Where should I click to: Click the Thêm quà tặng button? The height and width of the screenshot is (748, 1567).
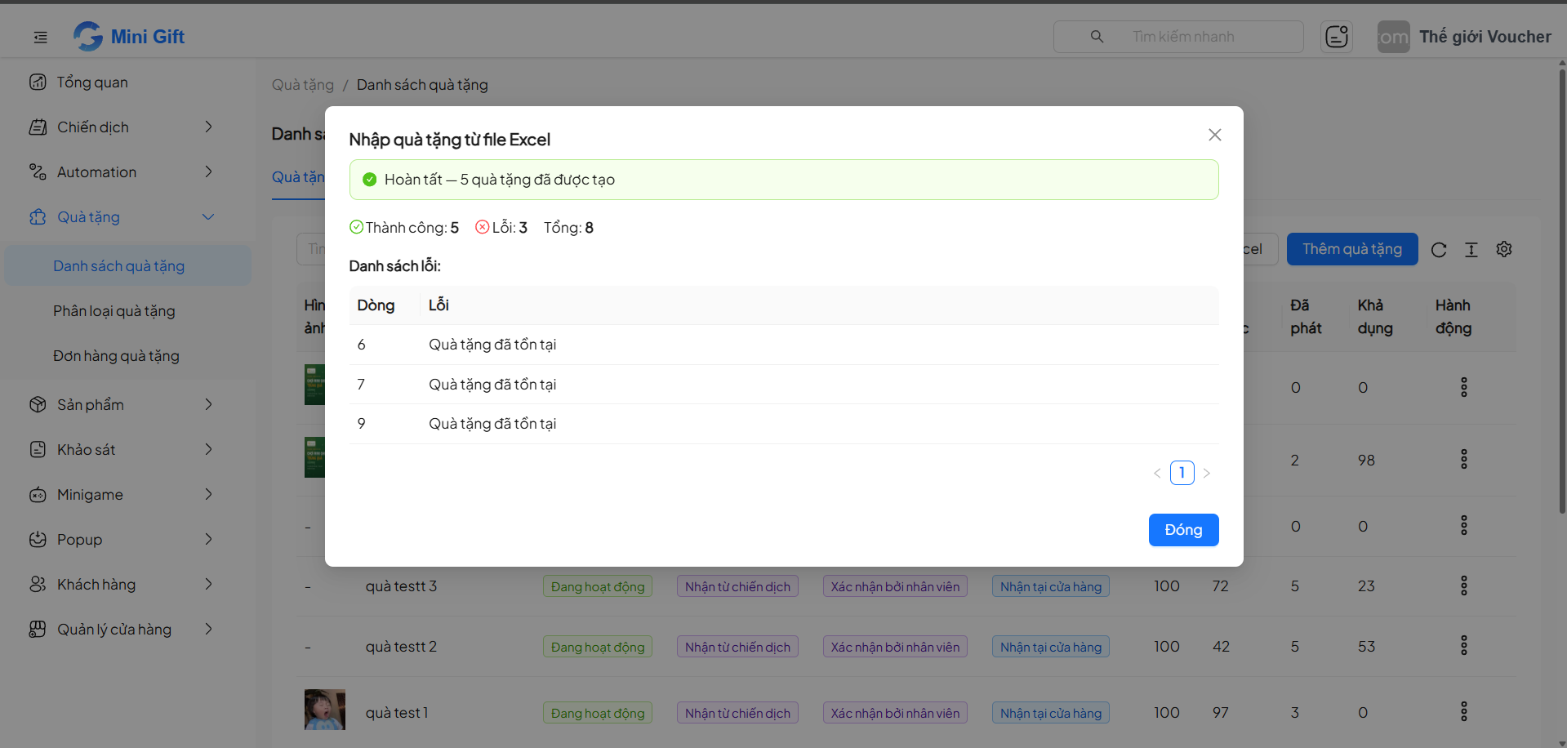1351,249
